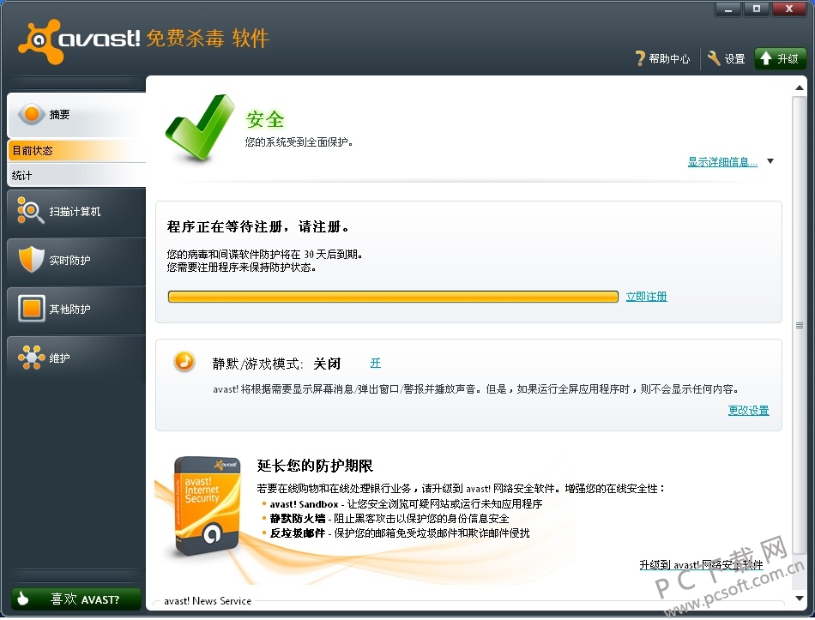This screenshot has width=815, height=620.
Task: Click the 立即注册 register now link
Action: [x=646, y=296]
